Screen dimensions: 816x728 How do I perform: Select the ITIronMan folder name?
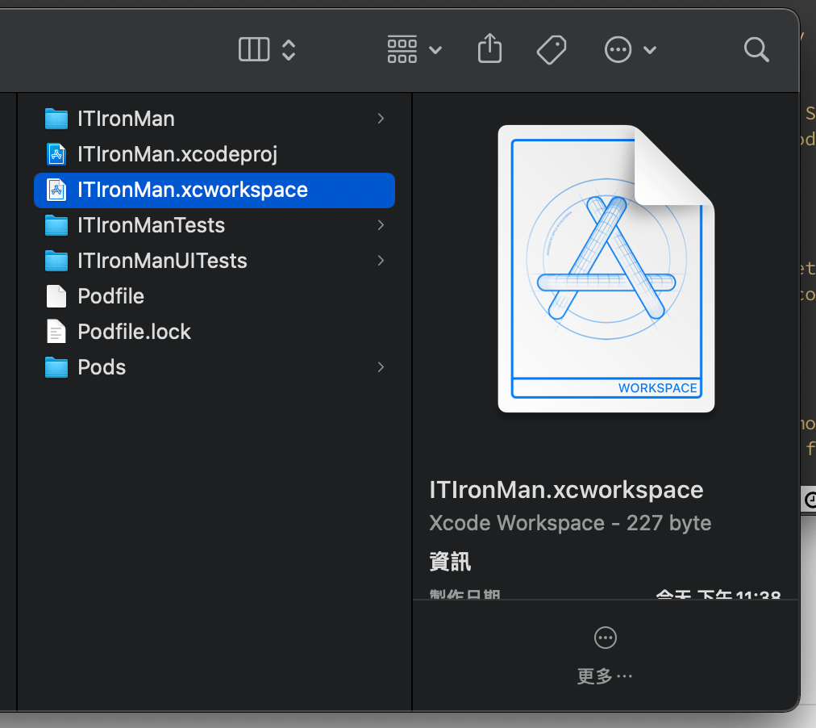point(126,119)
